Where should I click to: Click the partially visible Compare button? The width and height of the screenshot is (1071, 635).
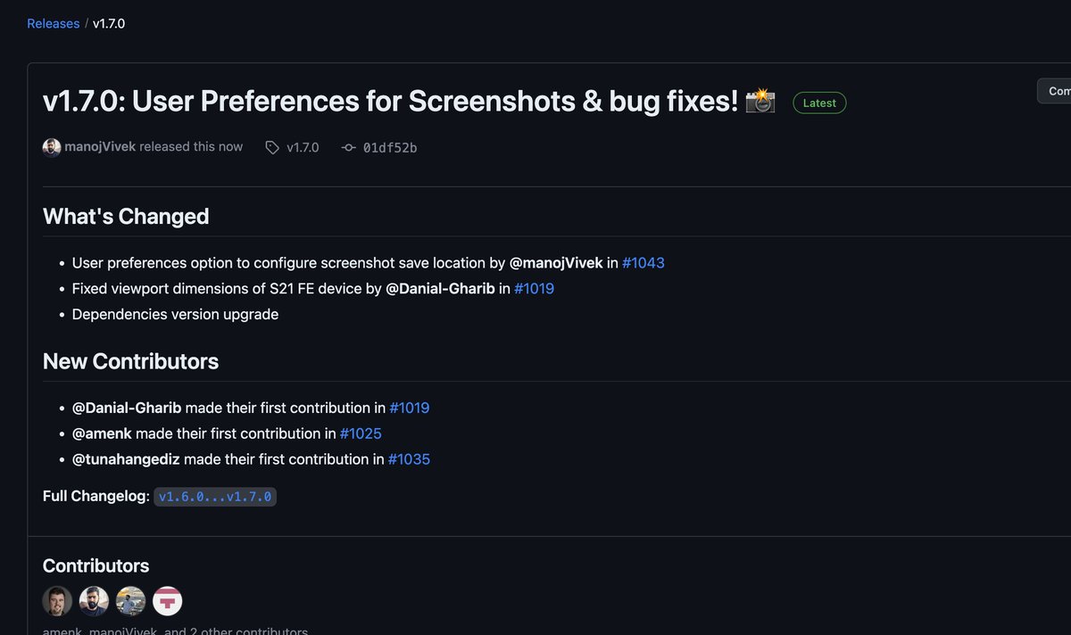(1055, 91)
